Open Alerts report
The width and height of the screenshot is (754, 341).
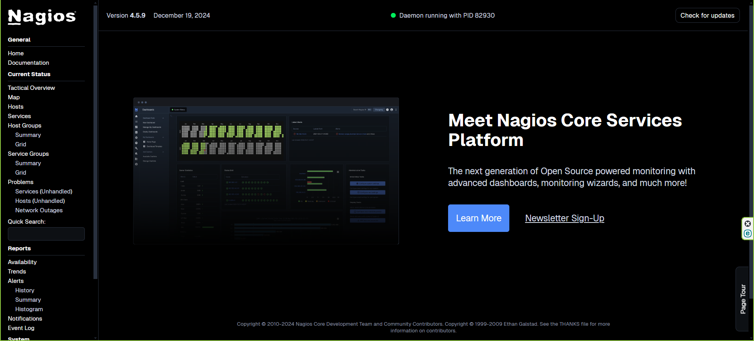click(16, 281)
